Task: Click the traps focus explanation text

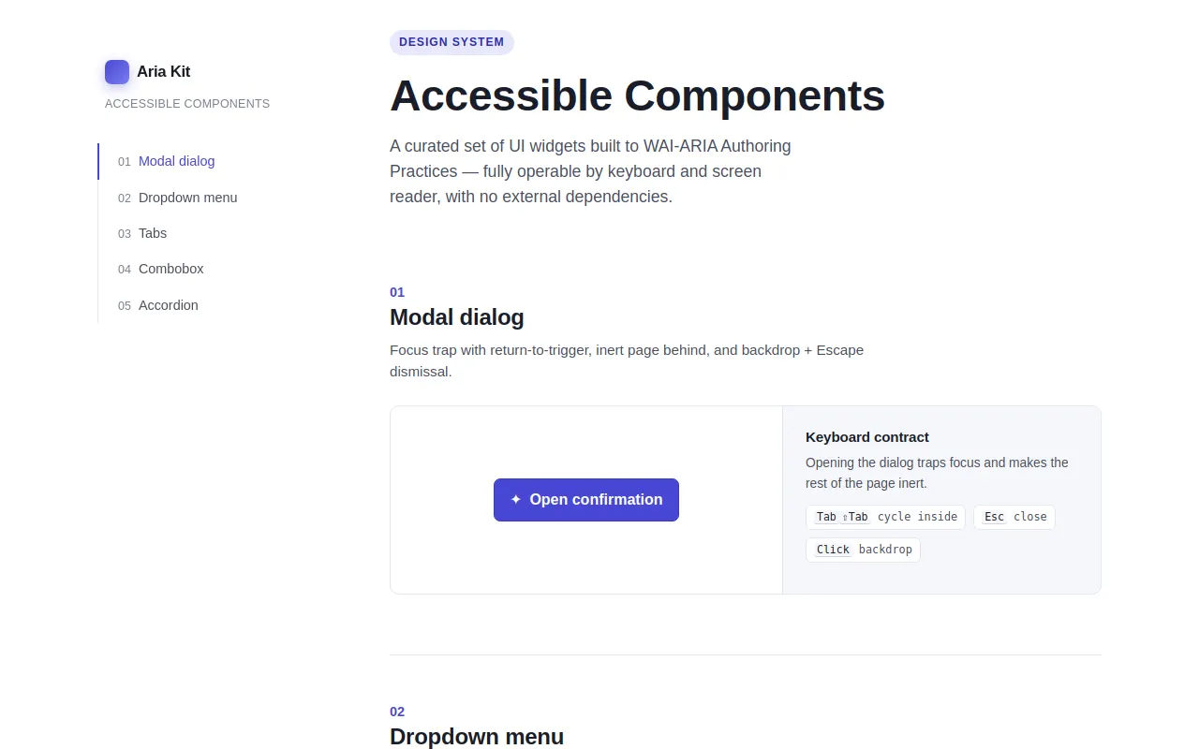Action: click(x=937, y=473)
